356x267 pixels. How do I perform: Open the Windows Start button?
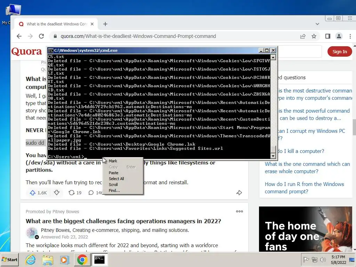9,259
